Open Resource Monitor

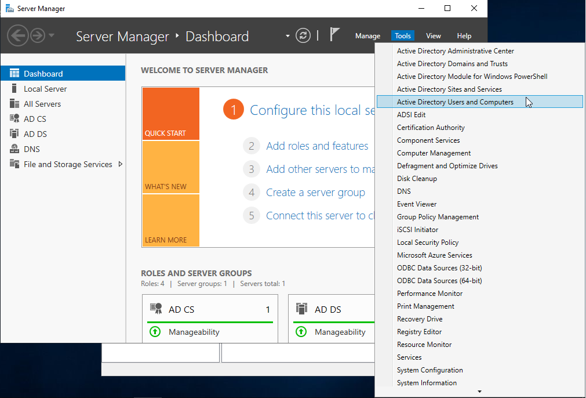[x=479, y=345]
